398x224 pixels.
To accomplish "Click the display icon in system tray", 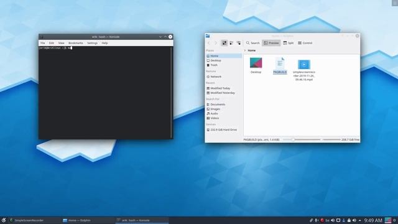I will click(x=338, y=220).
